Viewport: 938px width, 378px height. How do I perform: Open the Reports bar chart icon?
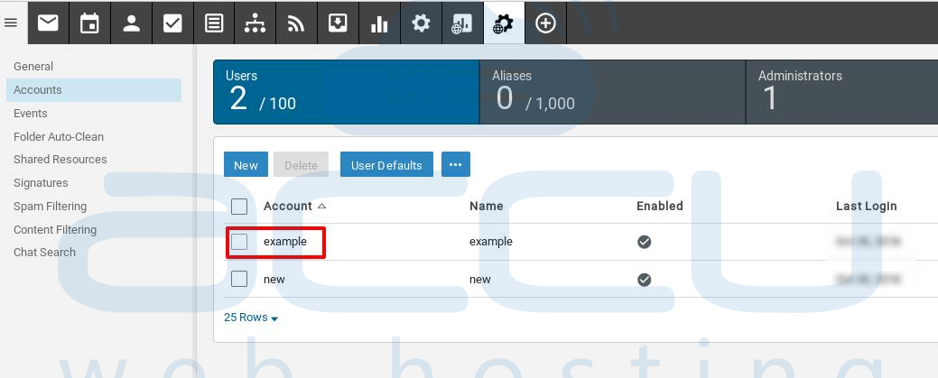click(x=379, y=23)
